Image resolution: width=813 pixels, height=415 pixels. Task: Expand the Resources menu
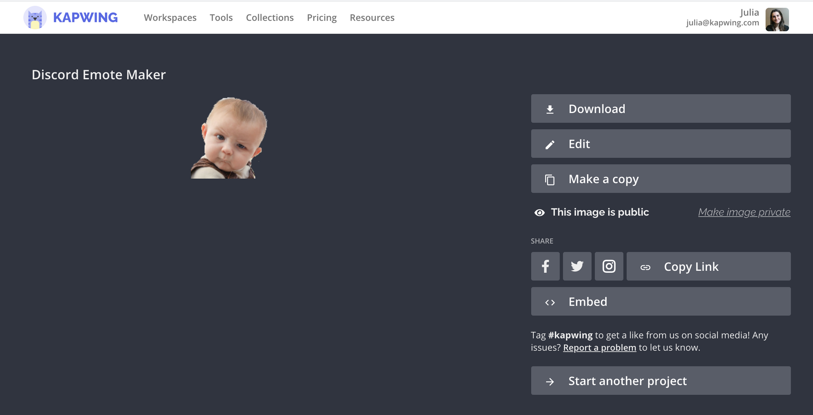(372, 18)
